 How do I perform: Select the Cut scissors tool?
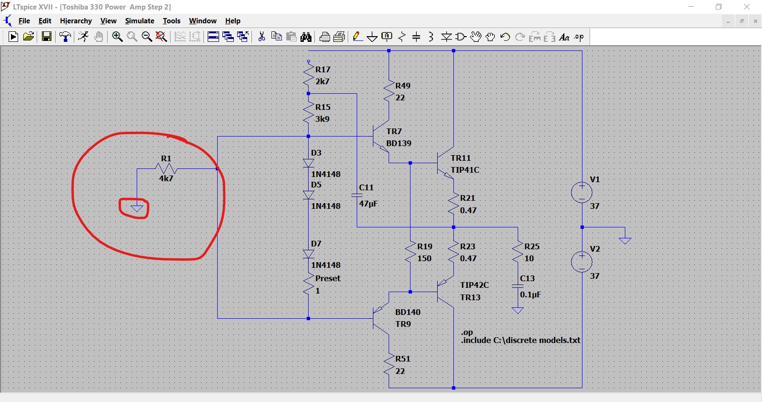click(x=261, y=37)
